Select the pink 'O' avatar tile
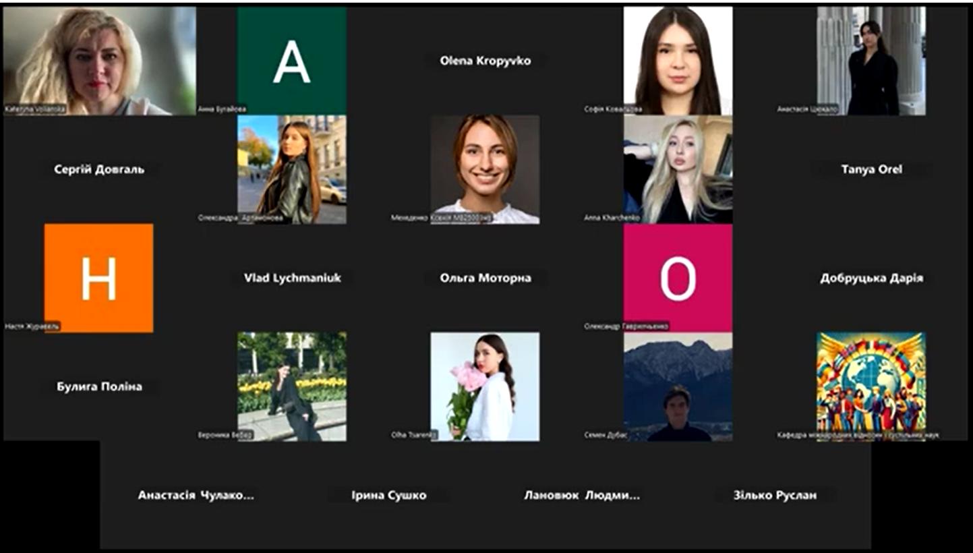 678,278
